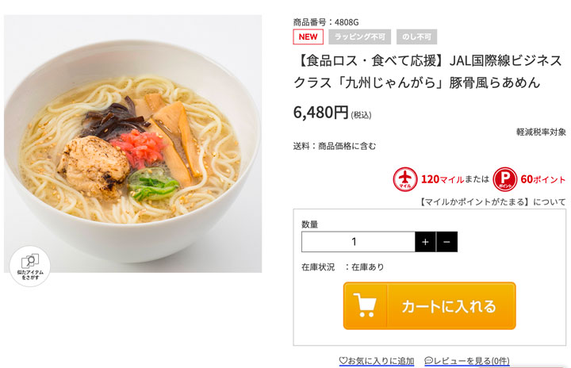The height and width of the screenshot is (368, 571).
Task: Open レビューを見る(0件) link
Action: [467, 361]
